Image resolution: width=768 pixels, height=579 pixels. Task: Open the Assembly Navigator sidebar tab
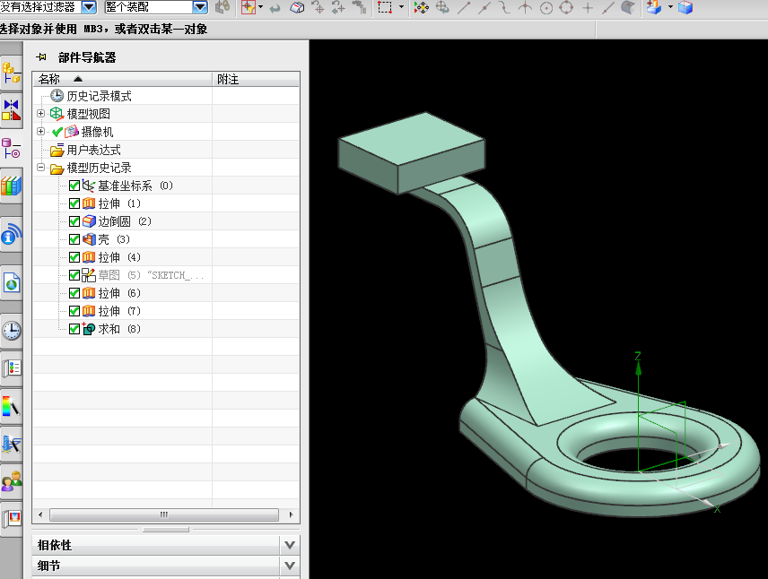tap(12, 73)
